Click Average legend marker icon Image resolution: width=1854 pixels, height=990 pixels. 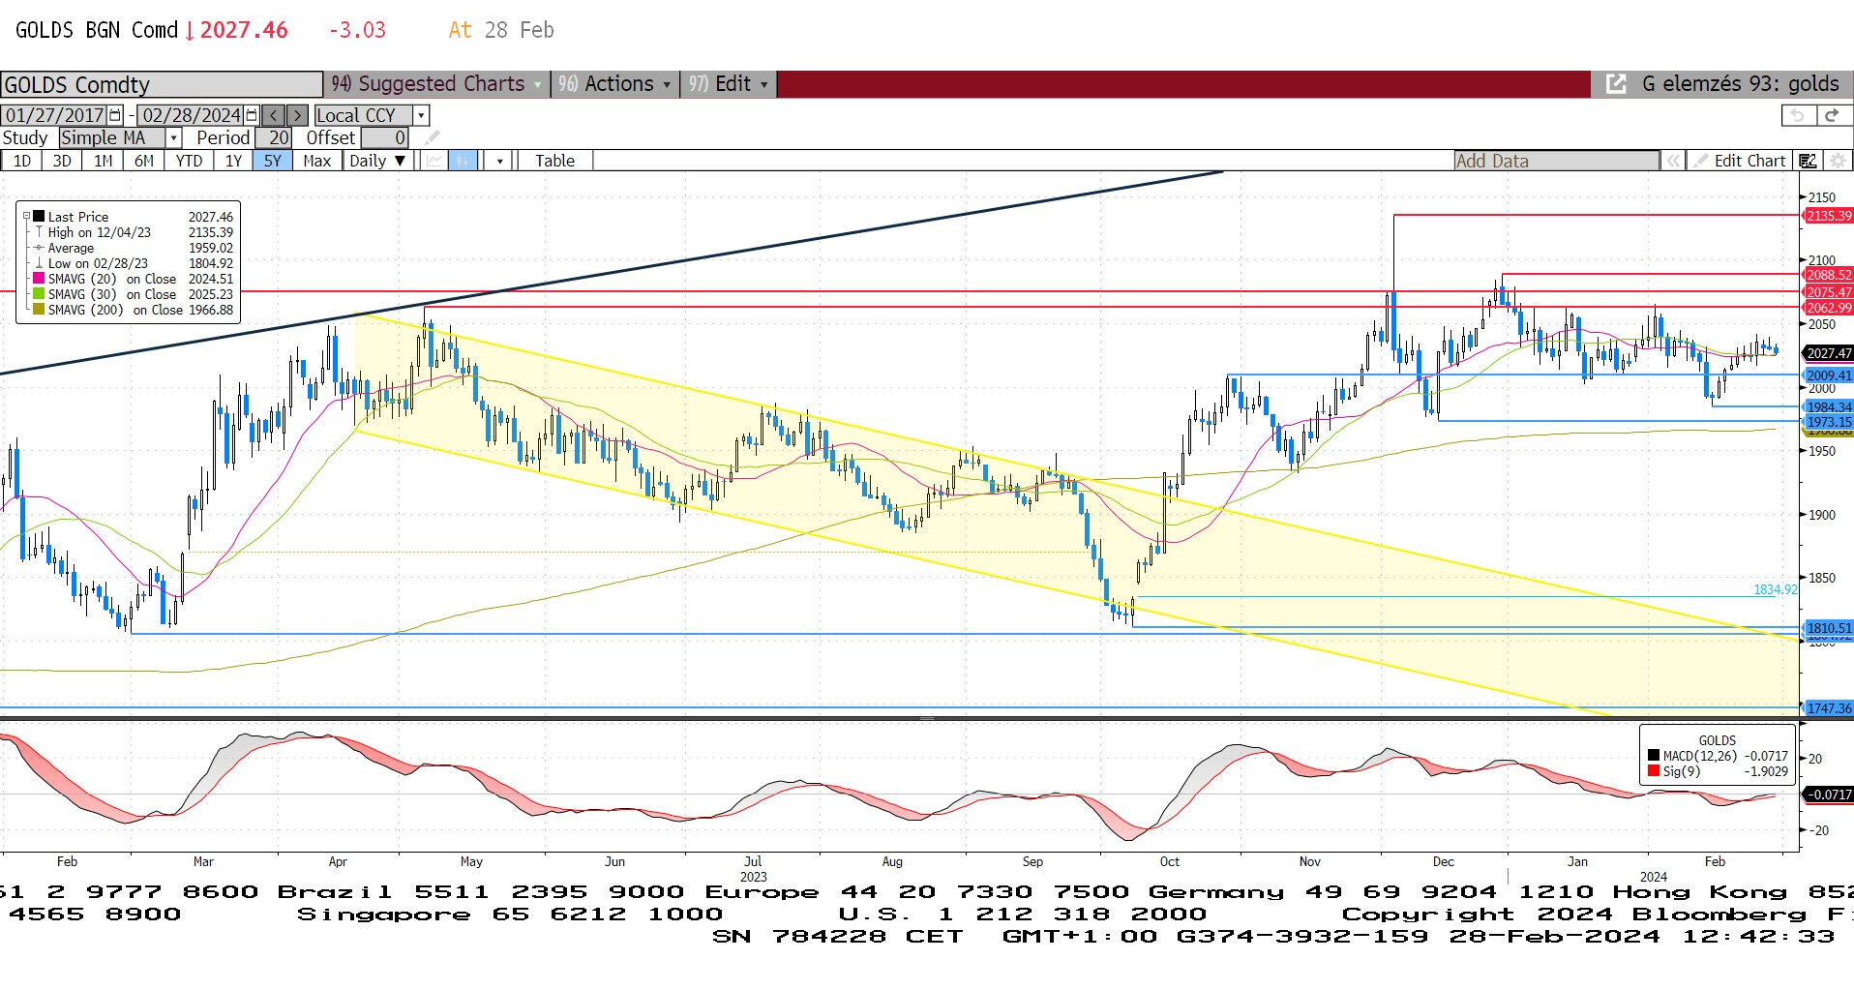[x=39, y=248]
